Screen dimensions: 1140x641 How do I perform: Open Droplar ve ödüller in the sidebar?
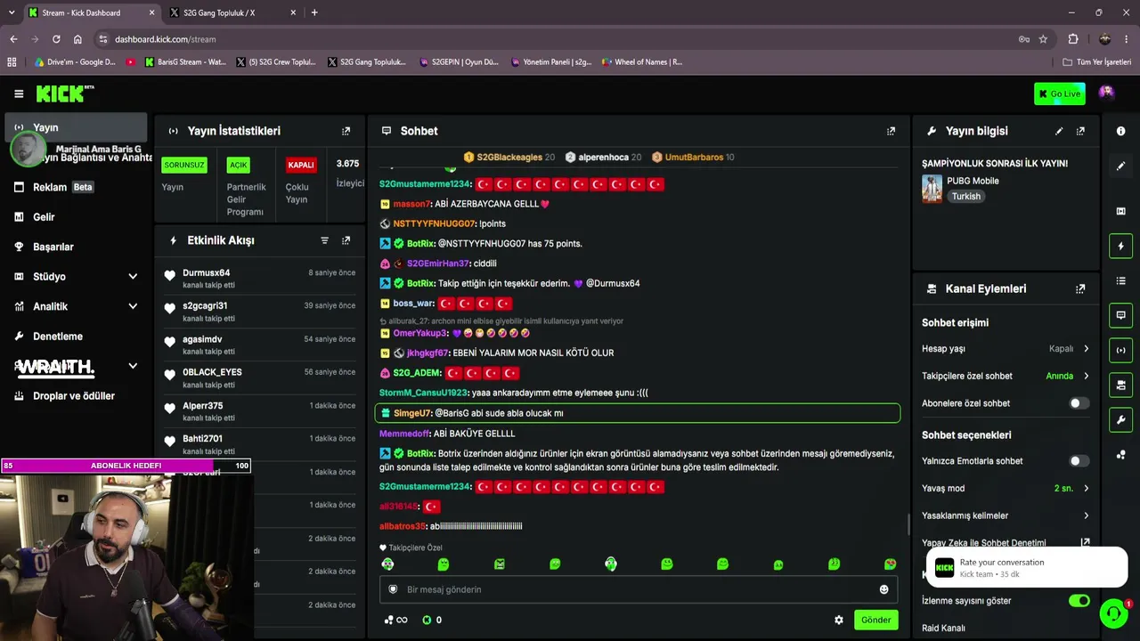pyautogui.click(x=76, y=396)
